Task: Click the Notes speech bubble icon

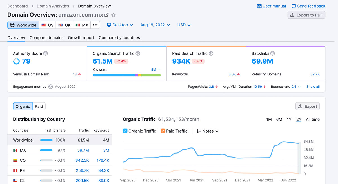Action: [199, 131]
